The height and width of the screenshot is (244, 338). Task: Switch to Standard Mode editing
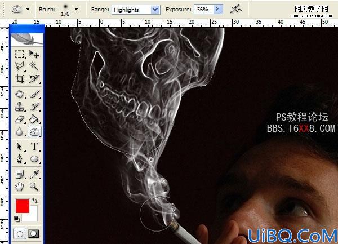20,234
